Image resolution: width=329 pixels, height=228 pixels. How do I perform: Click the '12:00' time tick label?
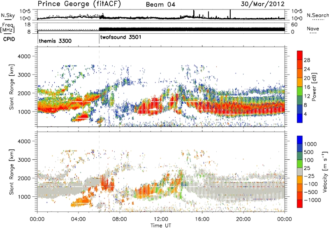tap(161, 219)
